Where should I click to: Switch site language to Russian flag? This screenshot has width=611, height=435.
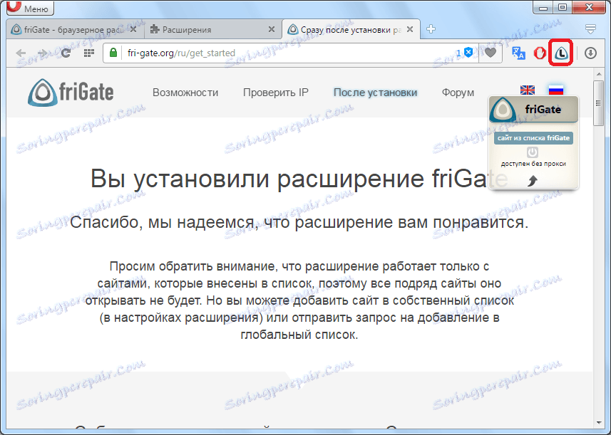(555, 90)
